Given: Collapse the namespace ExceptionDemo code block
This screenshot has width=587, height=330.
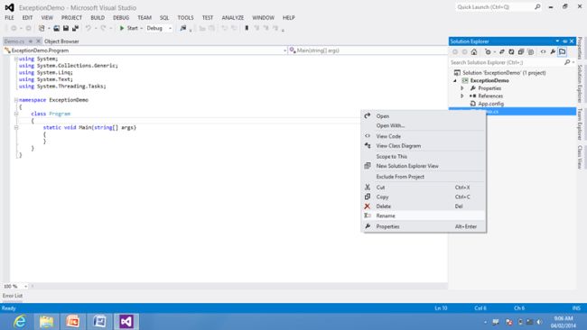Looking at the screenshot, I should tap(16, 100).
